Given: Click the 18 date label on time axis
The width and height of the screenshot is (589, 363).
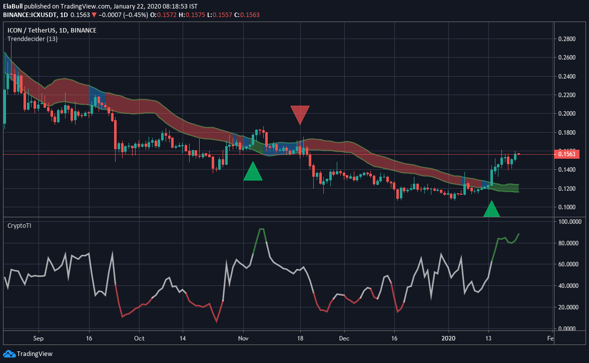Looking at the screenshot, I should point(300,338).
